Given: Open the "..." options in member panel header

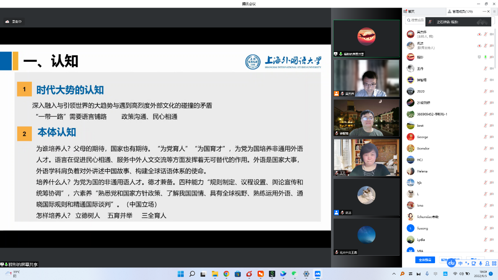Looking at the screenshot, I should click(x=485, y=11).
